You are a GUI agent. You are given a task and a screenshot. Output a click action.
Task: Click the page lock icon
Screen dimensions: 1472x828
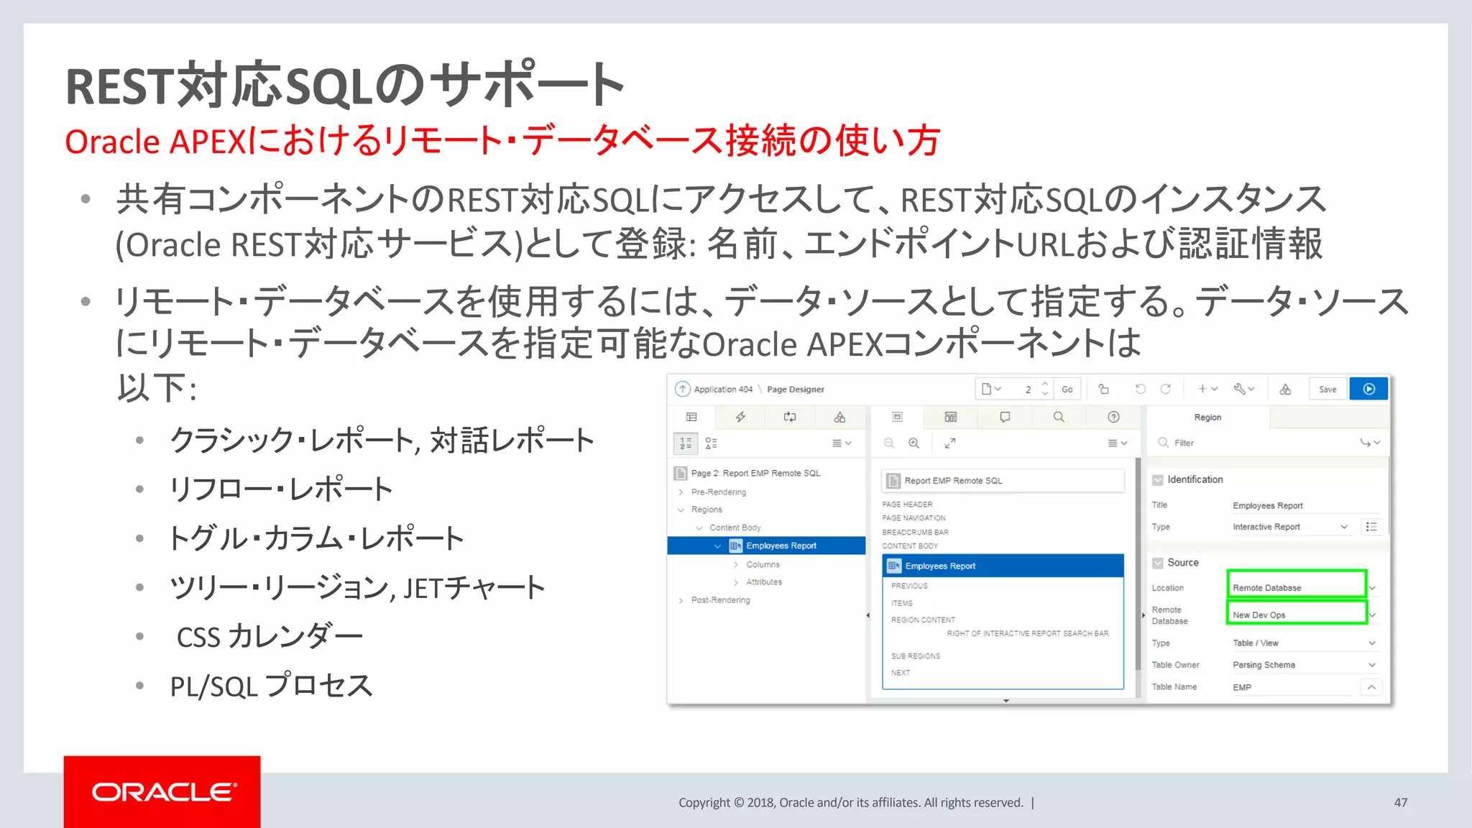click(x=1103, y=389)
